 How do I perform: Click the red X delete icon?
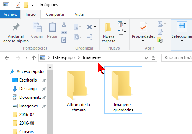(x=90, y=27)
